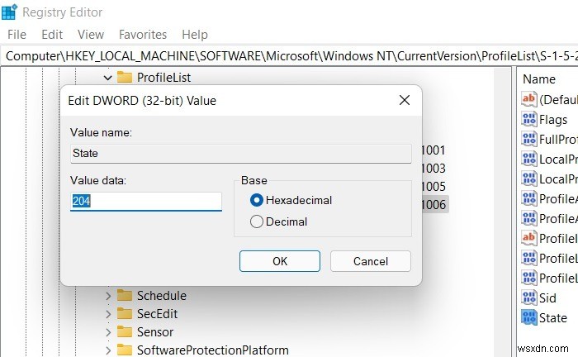
Task: Open the Favorites menu
Action: tap(143, 35)
